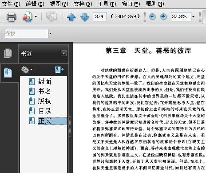Select the 书名 bookmark
Viewport: 206px width, 173px height.
coord(44,91)
